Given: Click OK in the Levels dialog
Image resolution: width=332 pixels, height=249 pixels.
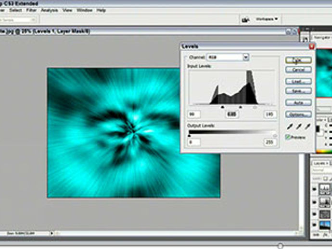Looking at the screenshot, I should click(x=298, y=60).
